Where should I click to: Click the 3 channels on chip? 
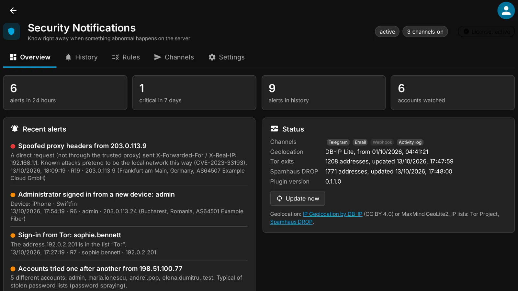click(425, 32)
